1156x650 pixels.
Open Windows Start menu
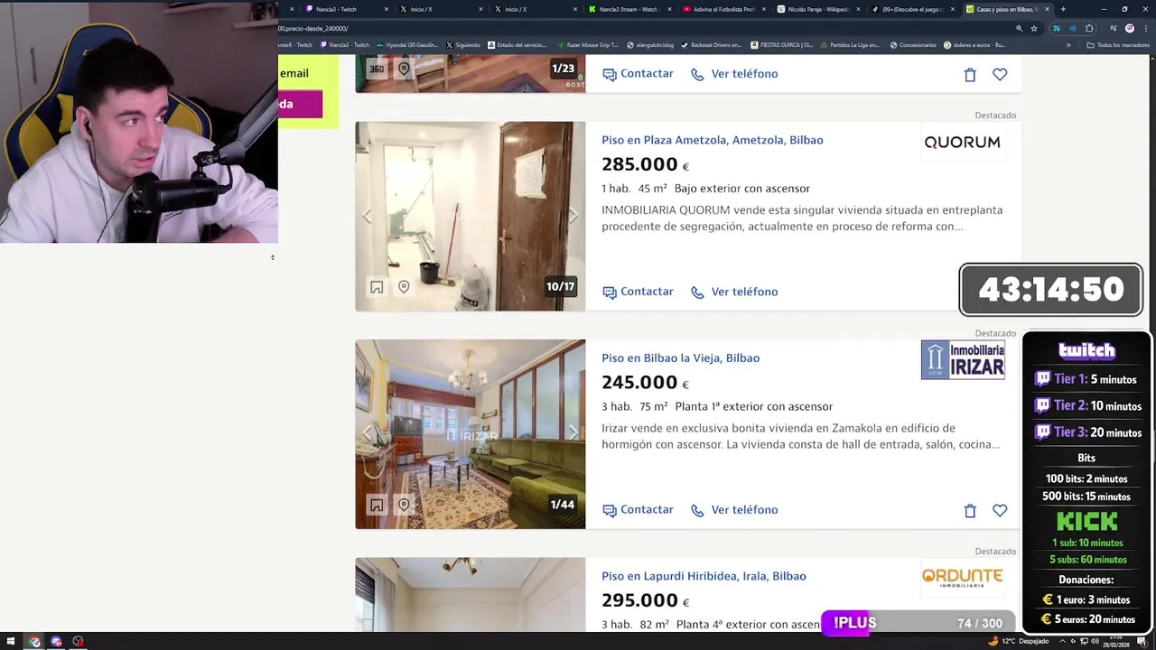pyautogui.click(x=11, y=642)
